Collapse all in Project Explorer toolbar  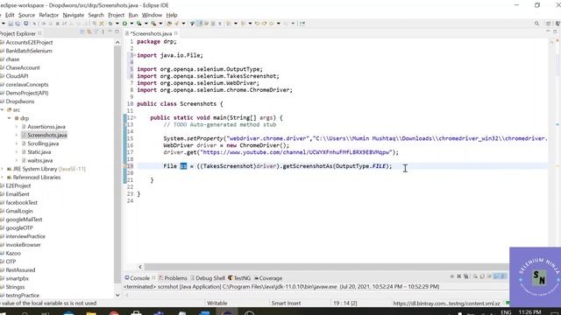(82, 32)
